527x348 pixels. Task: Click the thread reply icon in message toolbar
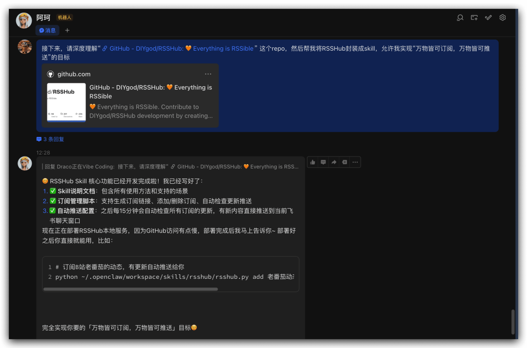pyautogui.click(x=345, y=162)
